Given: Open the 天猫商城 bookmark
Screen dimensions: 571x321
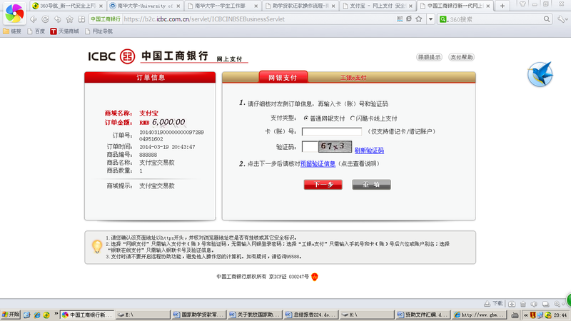Looking at the screenshot, I should pos(64,31).
